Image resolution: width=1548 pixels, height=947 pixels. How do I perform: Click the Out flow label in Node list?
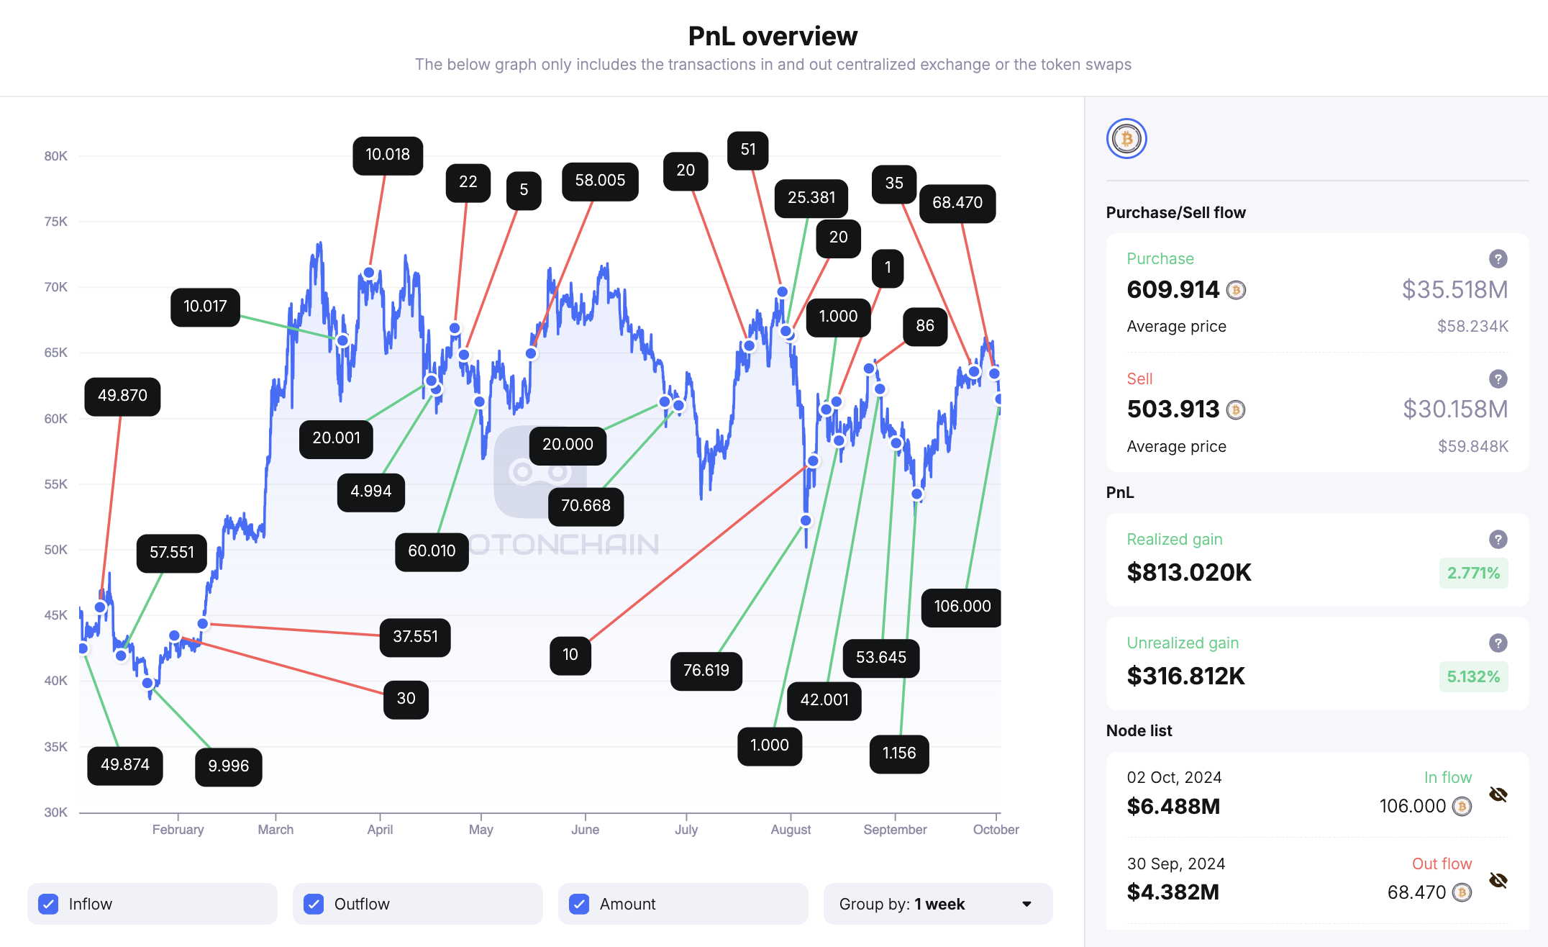1442,863
